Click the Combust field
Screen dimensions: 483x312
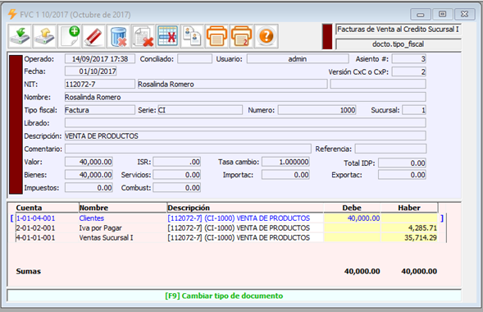pyautogui.click(x=177, y=188)
